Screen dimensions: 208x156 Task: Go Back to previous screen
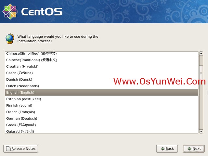tap(167, 149)
